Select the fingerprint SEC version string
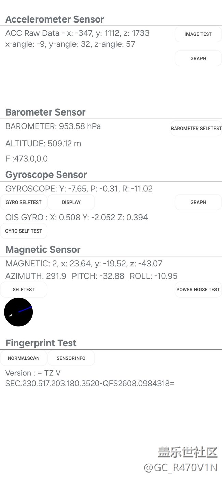Image resolution: width=222 pixels, height=480 pixels. pos(90,384)
